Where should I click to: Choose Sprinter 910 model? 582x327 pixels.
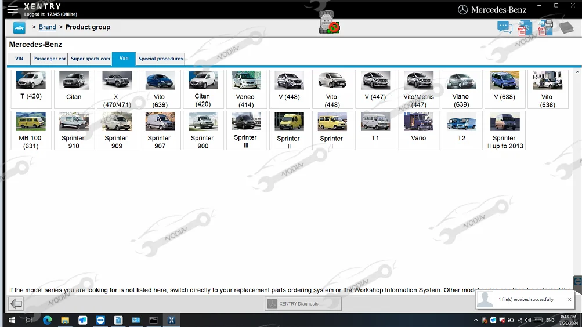(x=74, y=130)
